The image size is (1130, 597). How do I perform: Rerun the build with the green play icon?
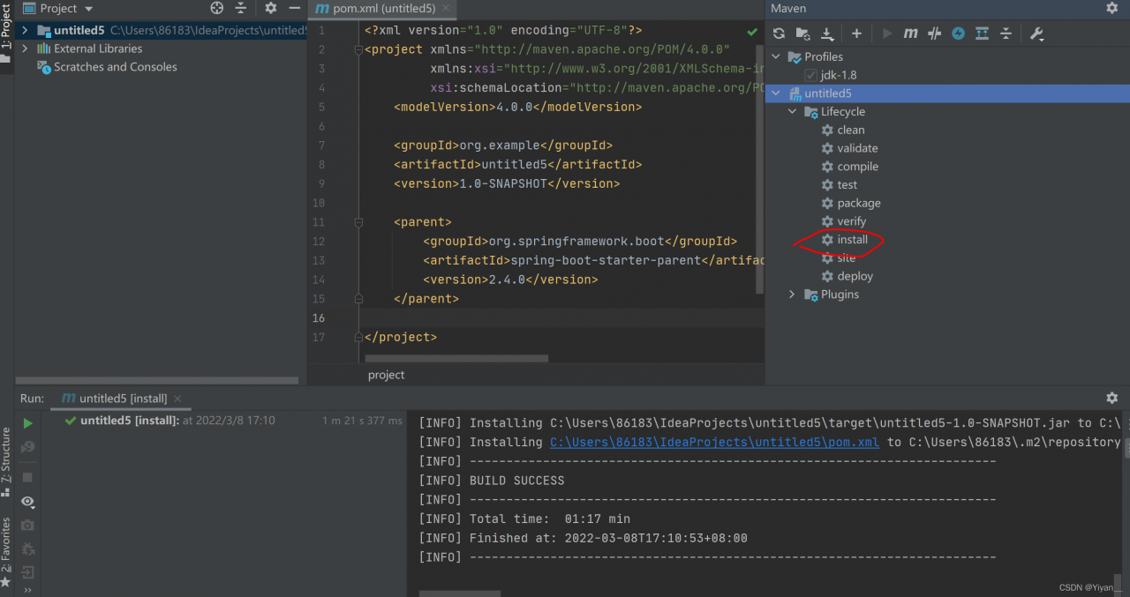pyautogui.click(x=26, y=422)
